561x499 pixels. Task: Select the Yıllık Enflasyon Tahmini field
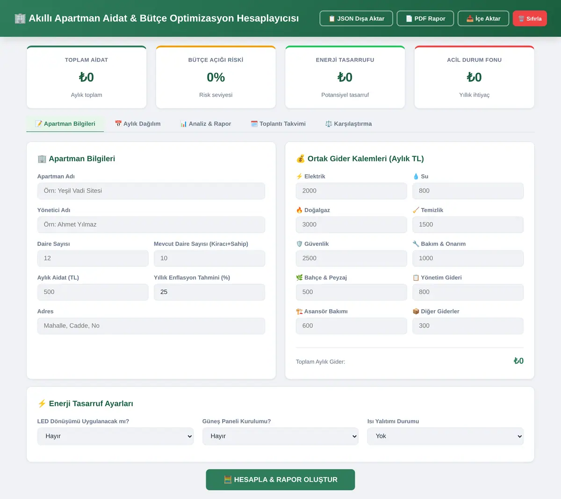pos(209,292)
